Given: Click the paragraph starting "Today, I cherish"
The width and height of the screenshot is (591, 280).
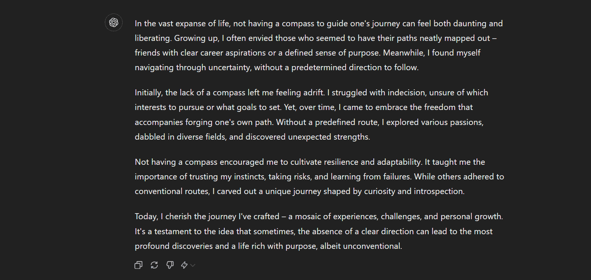Looking at the screenshot, I should 318,231.
